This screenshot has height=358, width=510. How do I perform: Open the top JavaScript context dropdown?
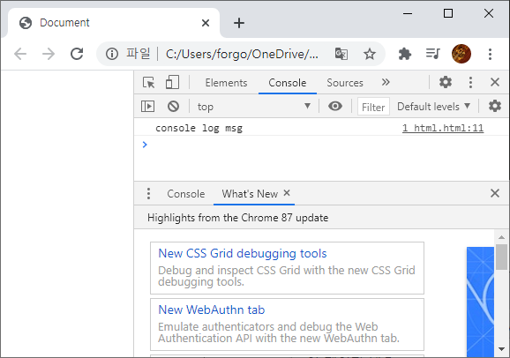pos(254,107)
